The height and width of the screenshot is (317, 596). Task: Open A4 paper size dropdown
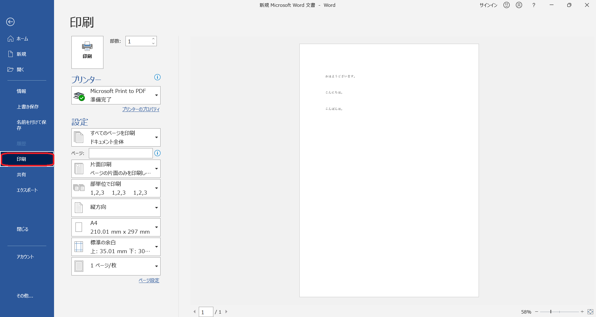tap(116, 227)
